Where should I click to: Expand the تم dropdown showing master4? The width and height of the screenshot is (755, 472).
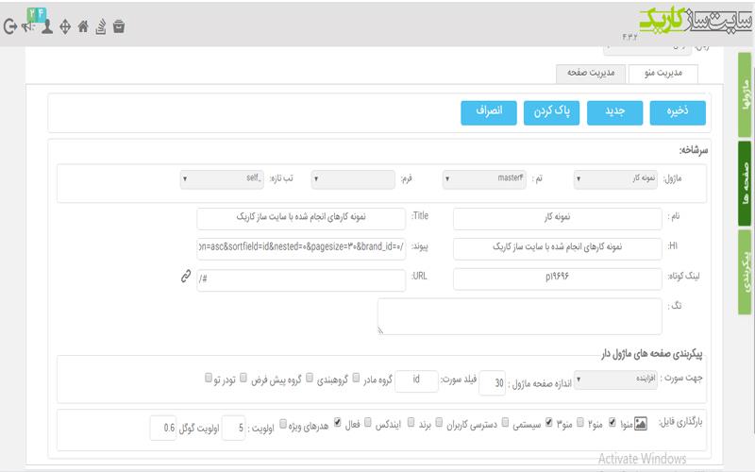tap(484, 178)
